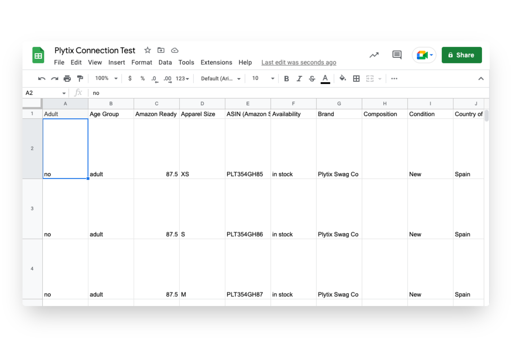Open the Help menu
The image size is (512, 347).
(x=245, y=62)
